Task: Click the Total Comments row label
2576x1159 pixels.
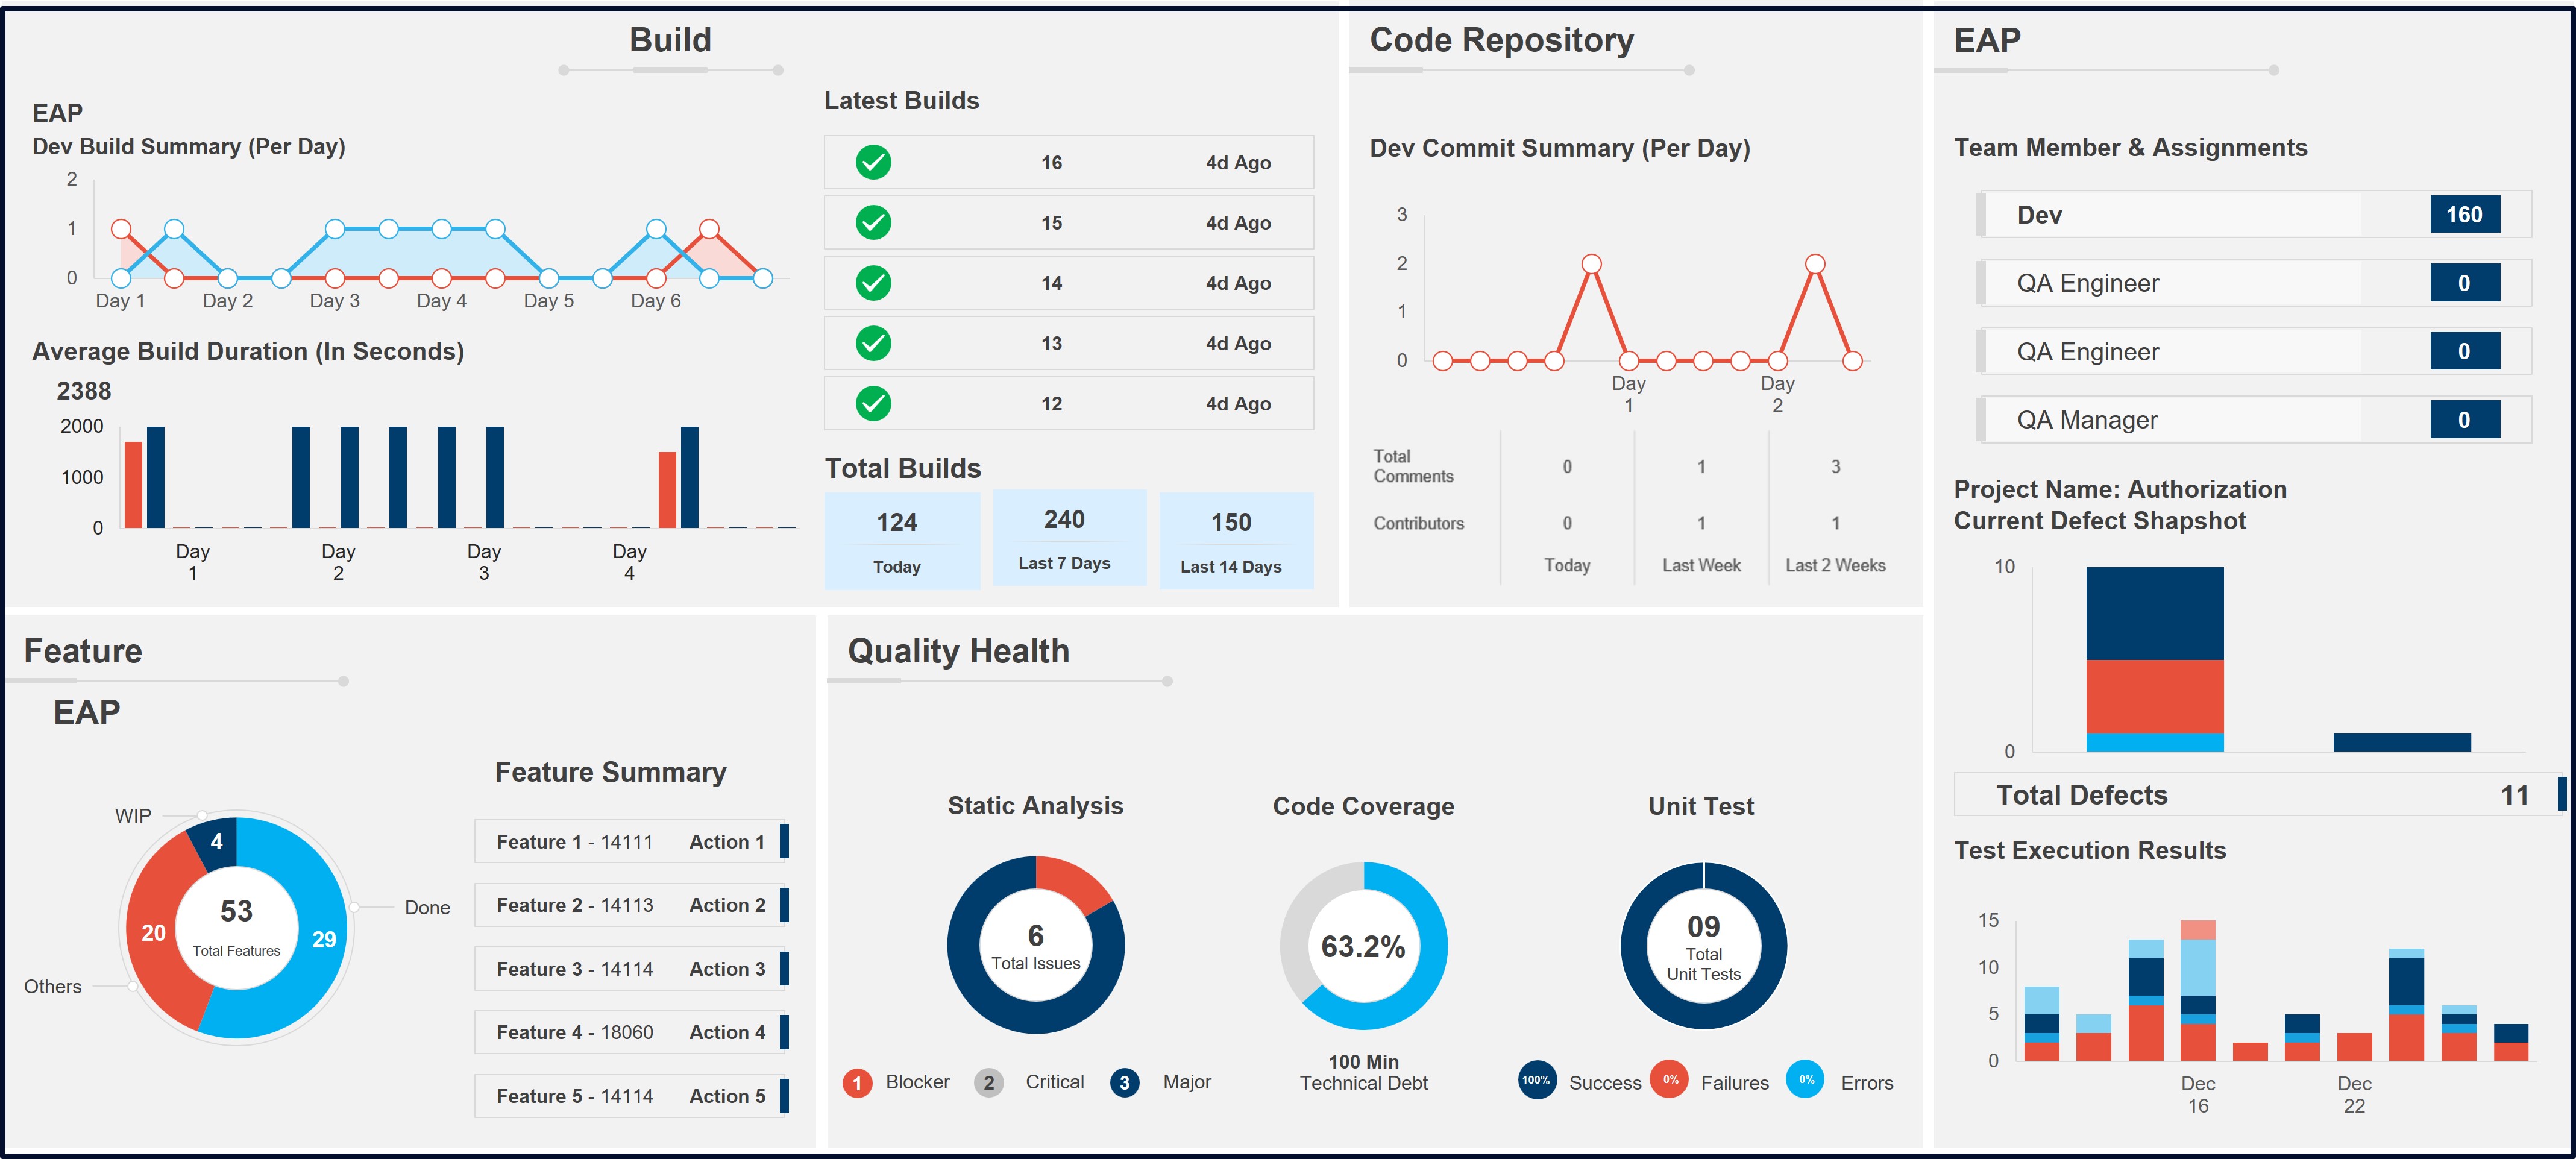Action: (x=1413, y=466)
